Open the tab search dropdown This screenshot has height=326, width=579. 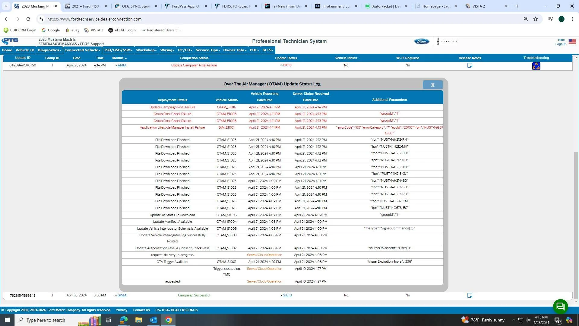6,6
